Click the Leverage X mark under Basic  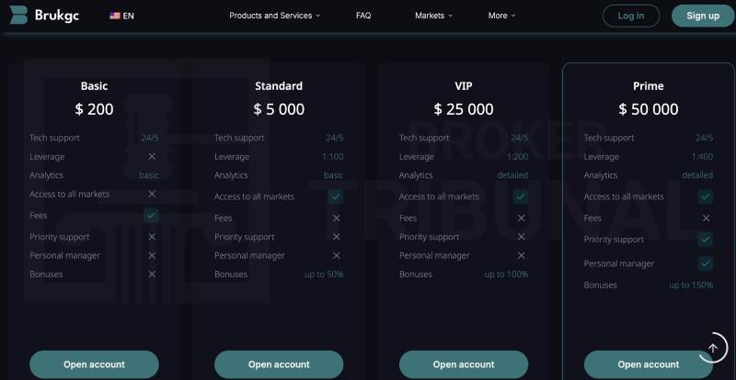point(152,157)
